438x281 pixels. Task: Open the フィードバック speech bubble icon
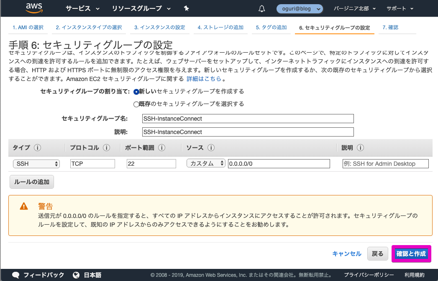[x=15, y=275]
